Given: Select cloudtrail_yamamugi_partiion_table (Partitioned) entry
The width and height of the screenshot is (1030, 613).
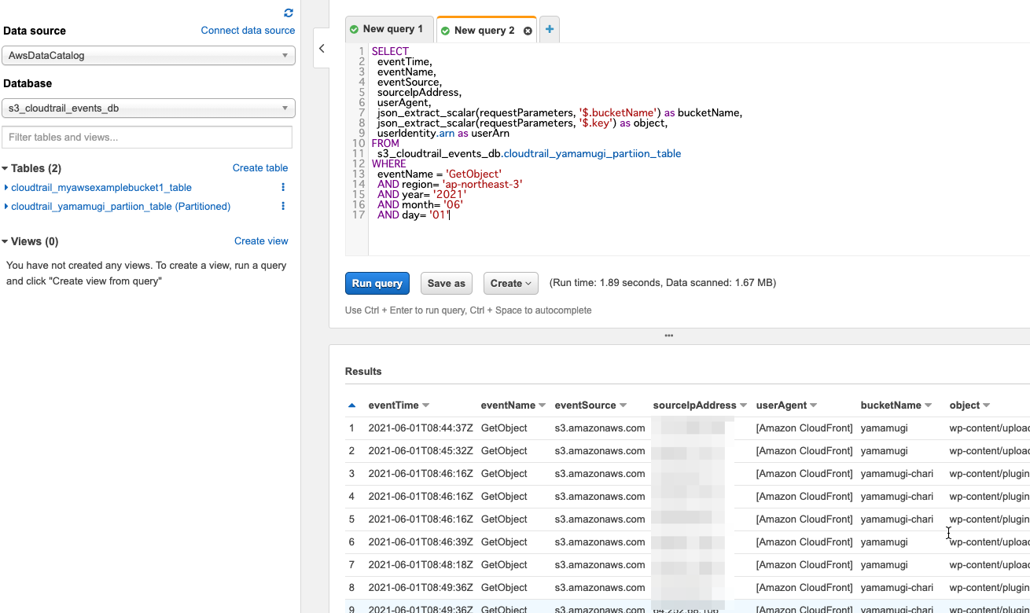Looking at the screenshot, I should (x=121, y=207).
